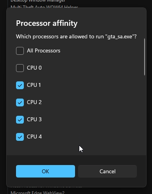
Task: Confirm affinity with the OK button
Action: click(45, 171)
